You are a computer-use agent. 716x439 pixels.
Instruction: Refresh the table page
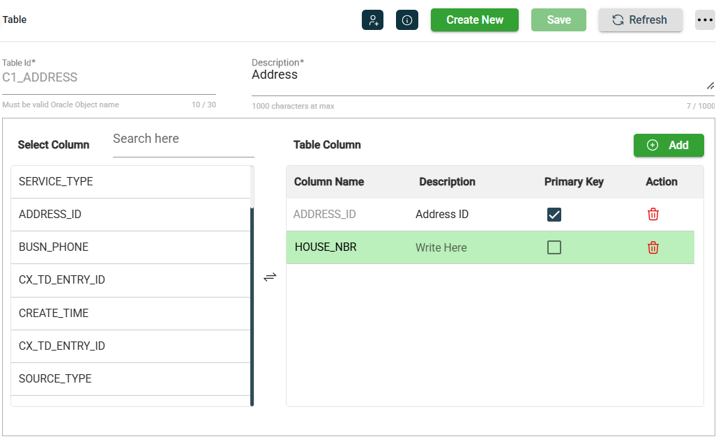tap(640, 20)
